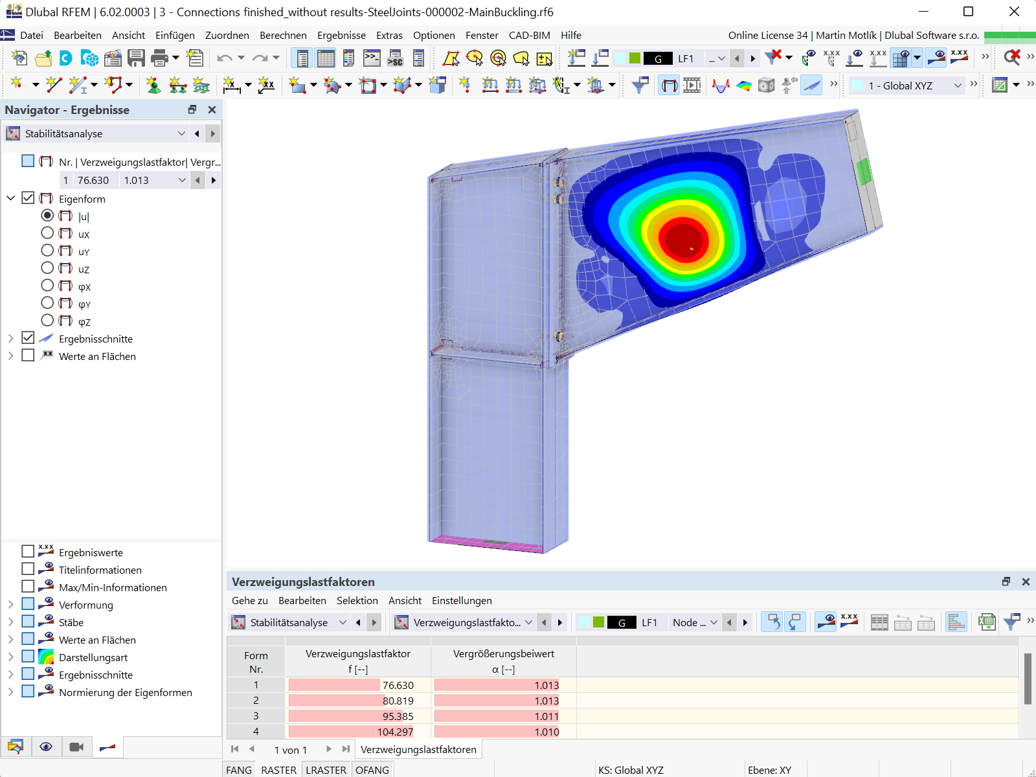The height and width of the screenshot is (777, 1036).
Task: Select the Verzweigungslastfaktoren bottom tab
Action: [418, 749]
